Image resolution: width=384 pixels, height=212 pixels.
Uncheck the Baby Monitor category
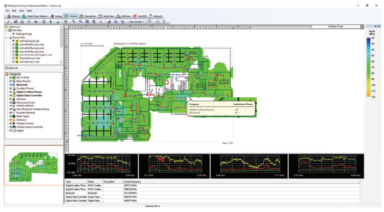(11, 81)
